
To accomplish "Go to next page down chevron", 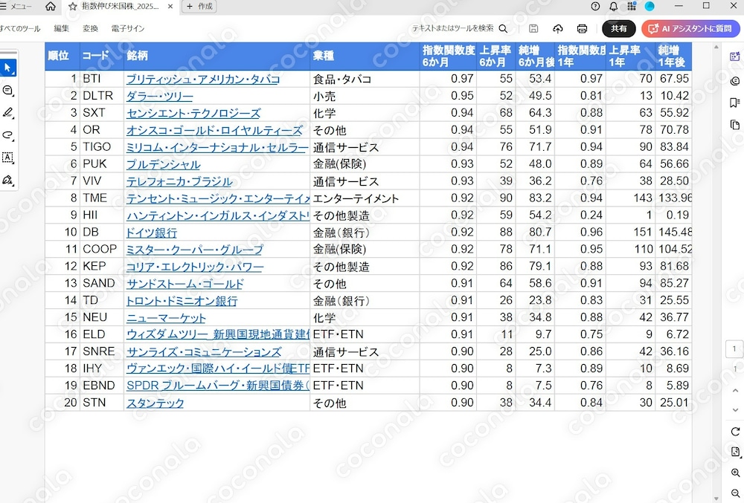I will 735,410.
